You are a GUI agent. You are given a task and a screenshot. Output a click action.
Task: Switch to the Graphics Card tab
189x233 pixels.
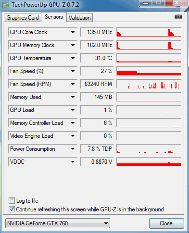[23, 18]
